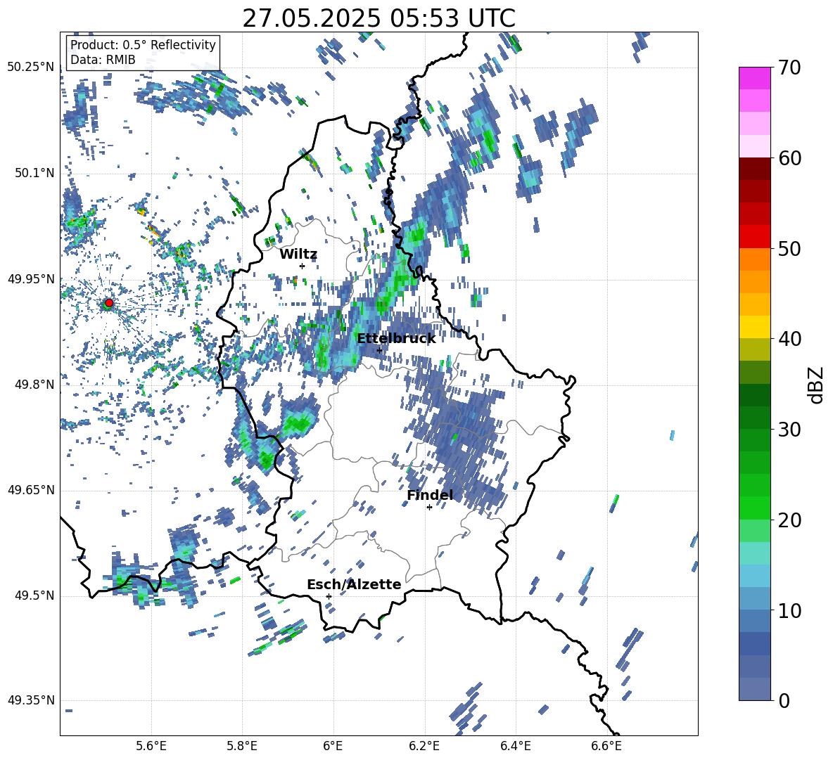Click the Esch/Alzette station cross marker
This screenshot has height=760, width=833.
(x=329, y=596)
